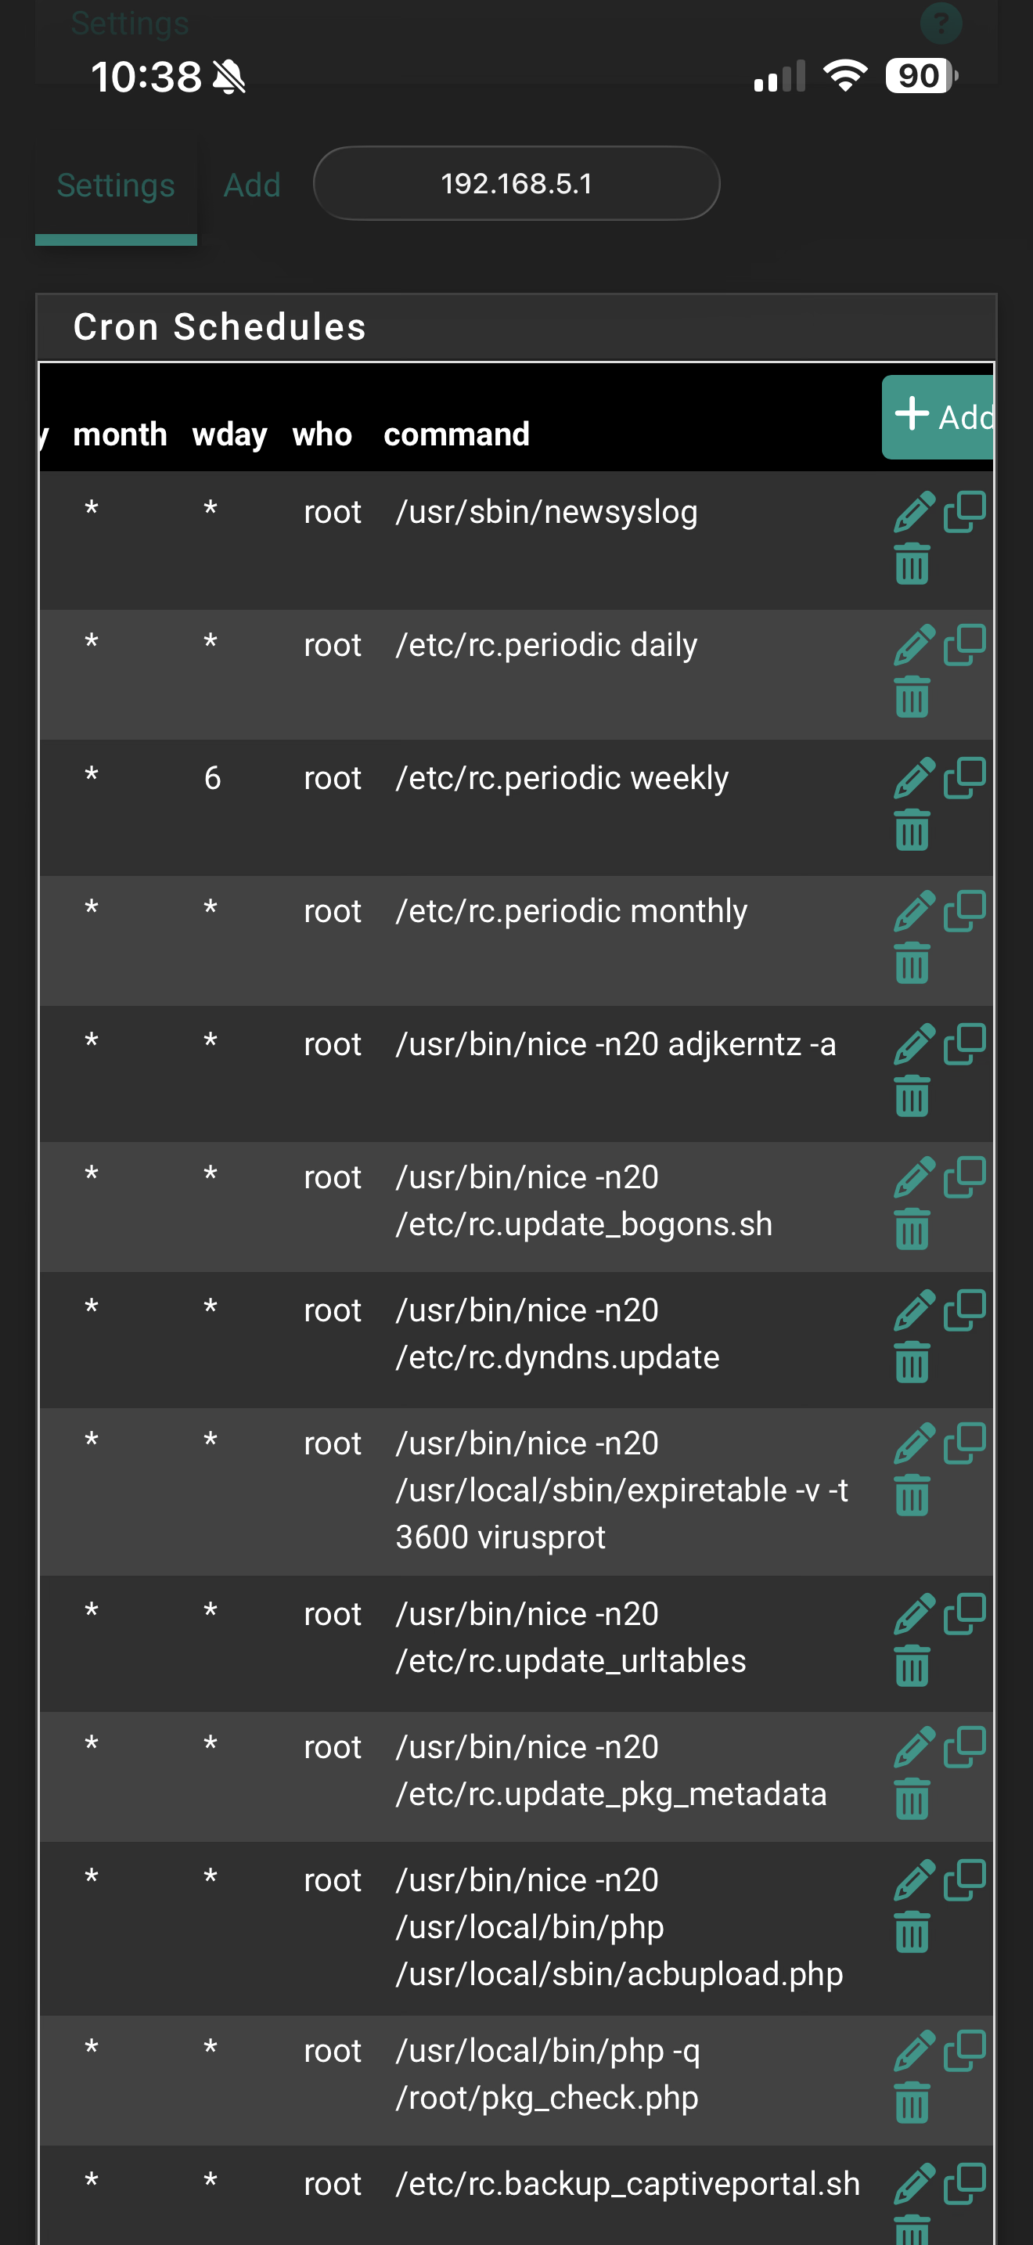Edit the /etc/rc.periodic monthly entry

pos(914,912)
